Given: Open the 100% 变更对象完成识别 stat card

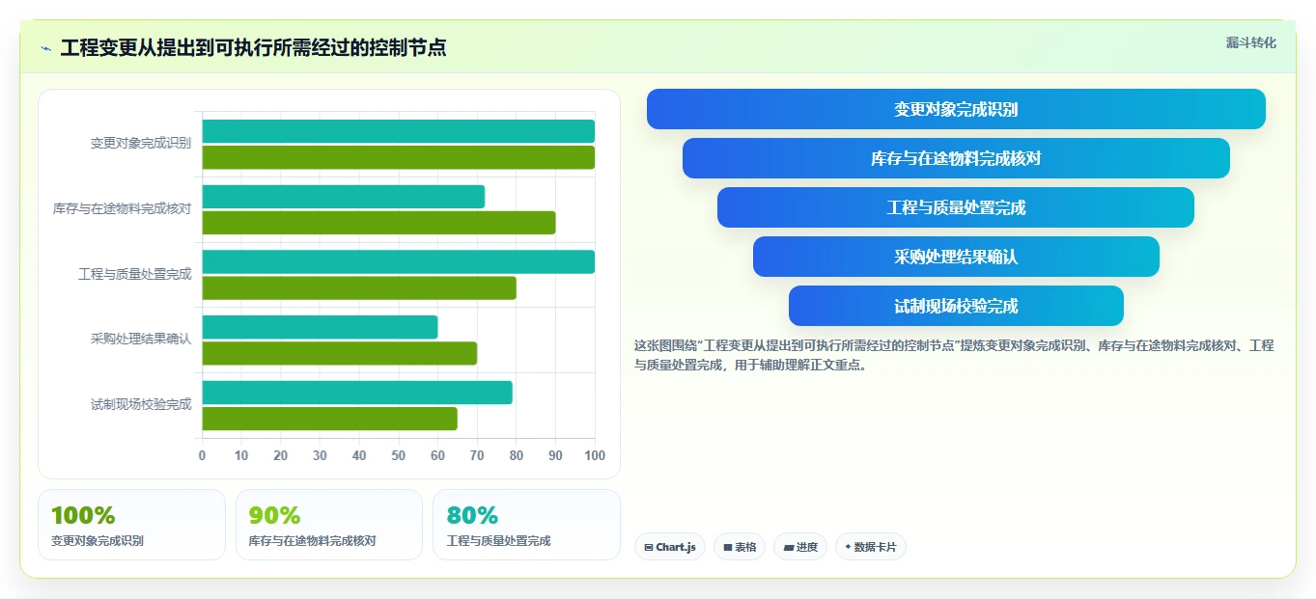Looking at the screenshot, I should 131,525.
